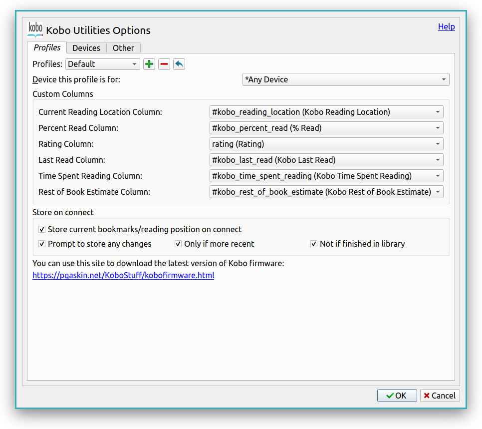Open the Profiles Default dropdown

(x=103, y=64)
